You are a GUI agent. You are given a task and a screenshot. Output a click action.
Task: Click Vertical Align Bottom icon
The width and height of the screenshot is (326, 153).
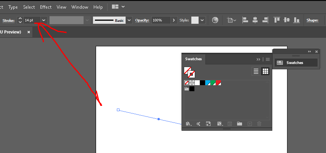[x=297, y=20]
